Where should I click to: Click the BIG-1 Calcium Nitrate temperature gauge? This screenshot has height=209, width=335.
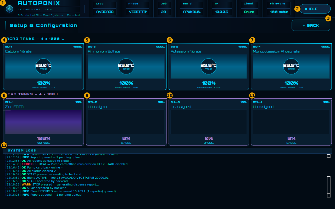(43, 66)
